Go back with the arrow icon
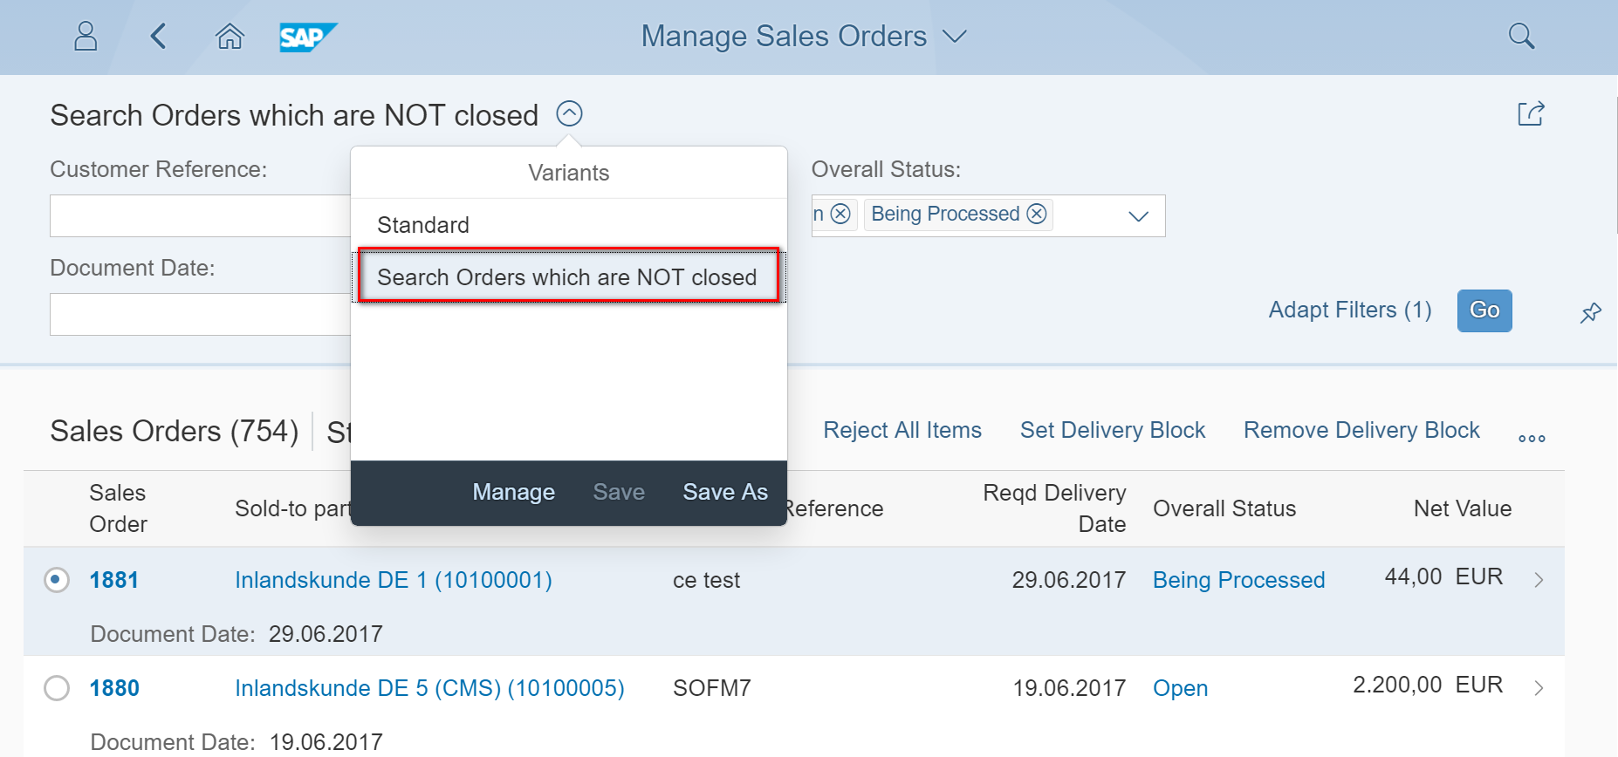 pyautogui.click(x=158, y=37)
